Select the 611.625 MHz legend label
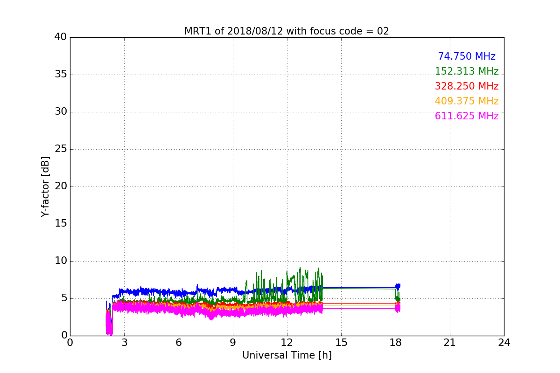 (x=467, y=116)
